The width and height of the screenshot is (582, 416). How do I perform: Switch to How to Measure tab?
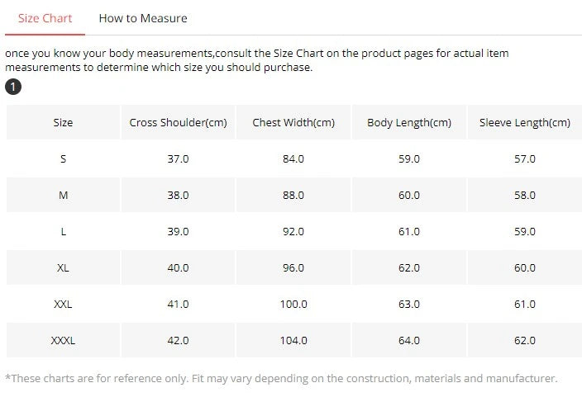tap(143, 18)
